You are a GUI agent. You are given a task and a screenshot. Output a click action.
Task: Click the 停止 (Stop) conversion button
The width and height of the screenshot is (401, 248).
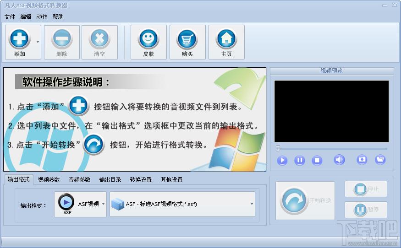coord(366,189)
